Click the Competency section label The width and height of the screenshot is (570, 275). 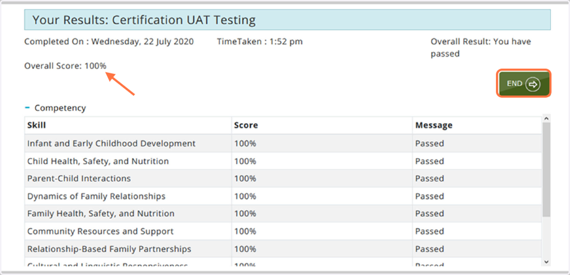[60, 108]
